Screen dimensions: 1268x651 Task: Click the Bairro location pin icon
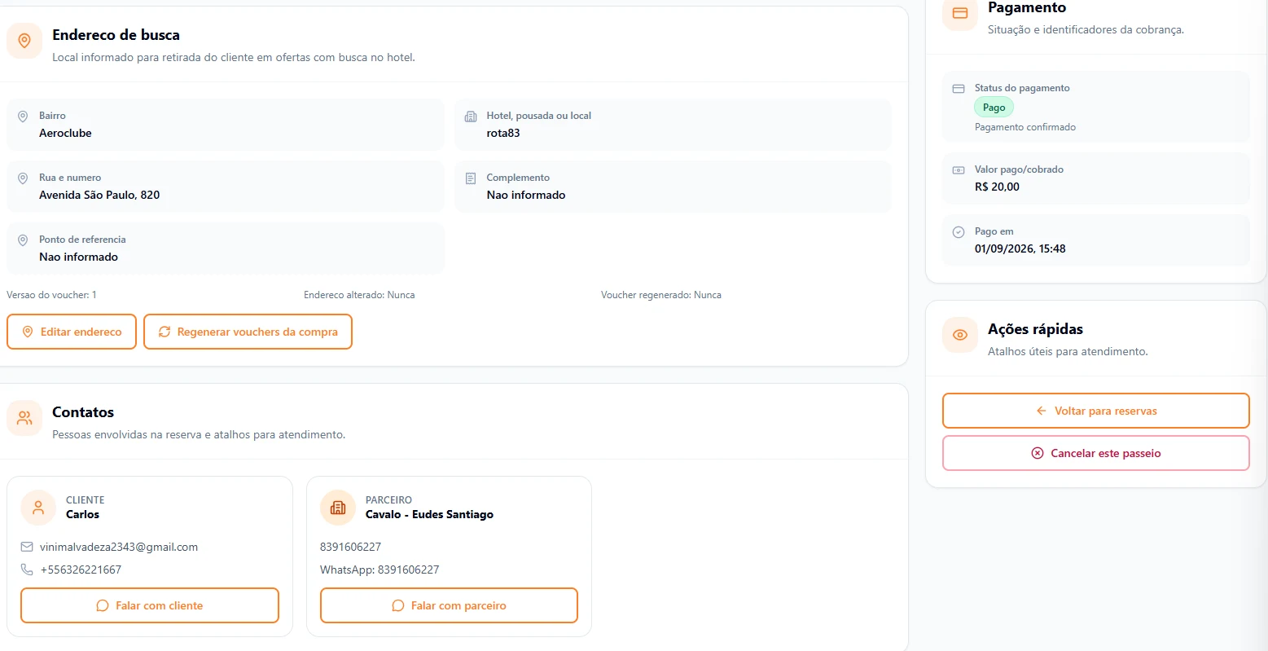23,117
